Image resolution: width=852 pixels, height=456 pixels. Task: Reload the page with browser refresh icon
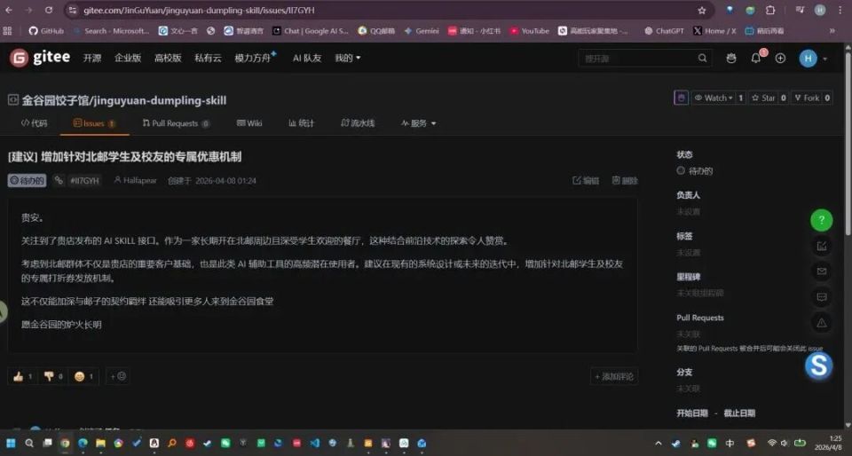(x=49, y=11)
